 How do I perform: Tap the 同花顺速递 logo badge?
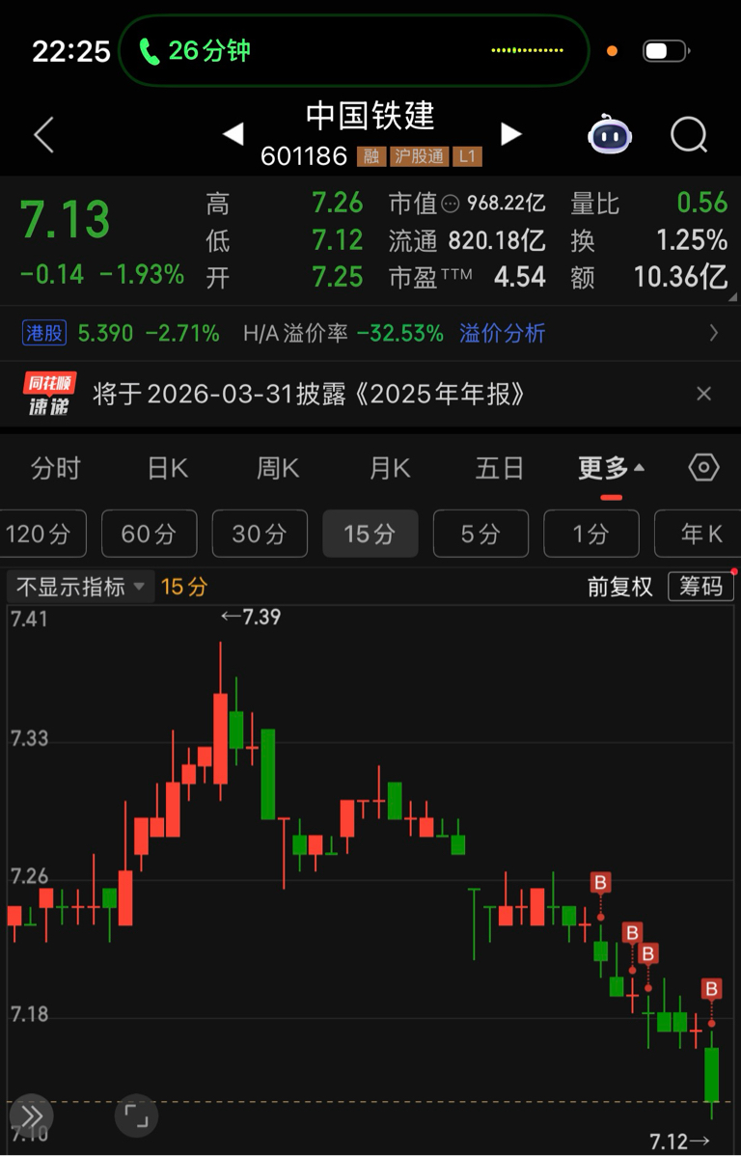click(x=49, y=395)
